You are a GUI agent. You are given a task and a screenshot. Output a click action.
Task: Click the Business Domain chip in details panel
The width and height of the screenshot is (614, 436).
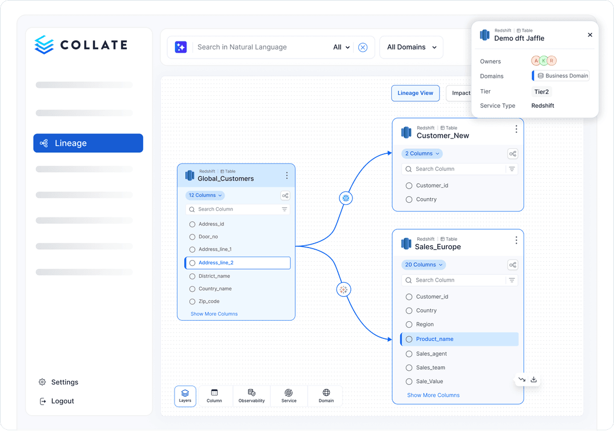(x=560, y=75)
